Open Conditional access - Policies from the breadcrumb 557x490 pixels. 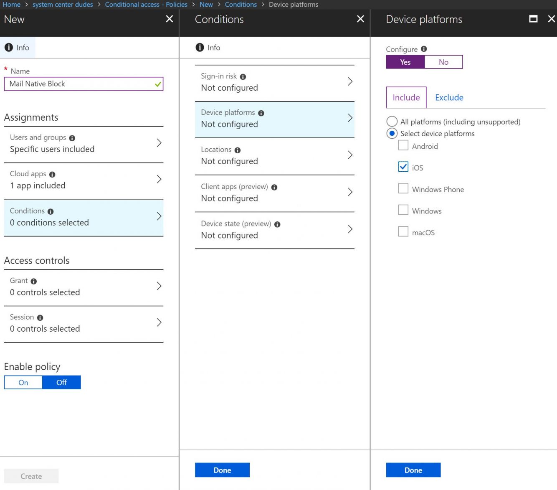click(x=146, y=4)
